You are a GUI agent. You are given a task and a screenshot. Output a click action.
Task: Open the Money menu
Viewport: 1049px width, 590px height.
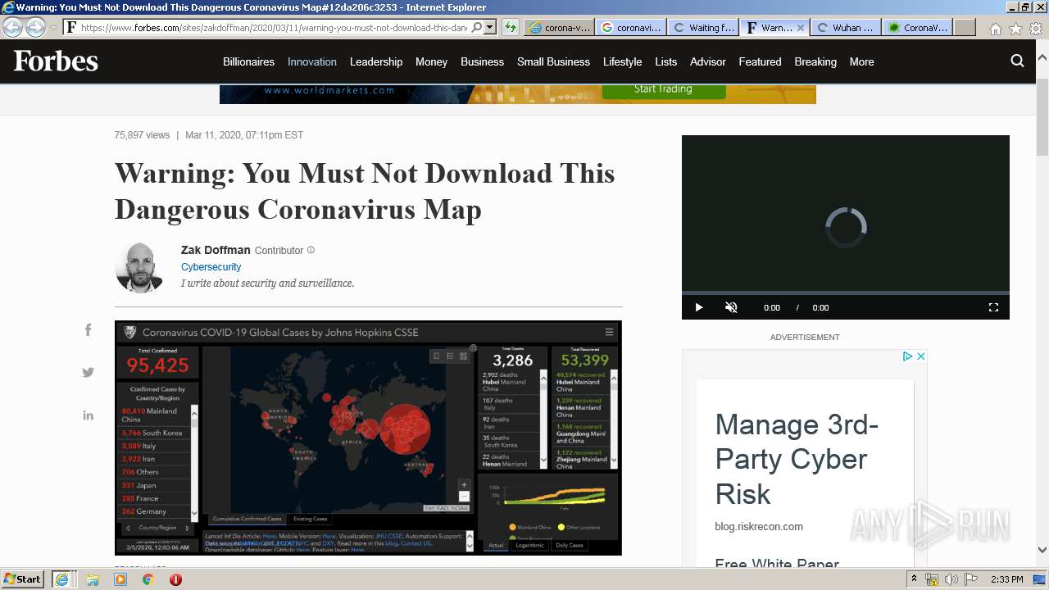click(431, 61)
